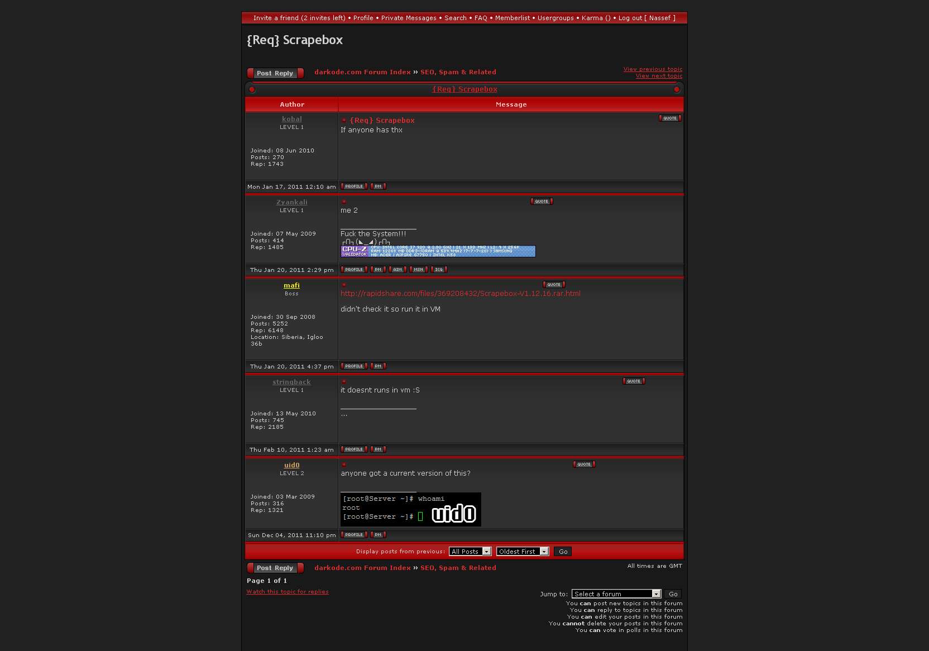Click the PM icon under kobal's post
Viewport: 929px width, 651px height.
(378, 186)
